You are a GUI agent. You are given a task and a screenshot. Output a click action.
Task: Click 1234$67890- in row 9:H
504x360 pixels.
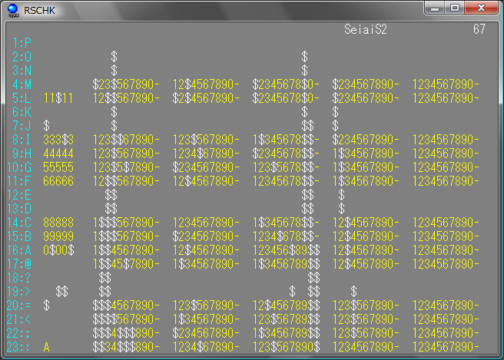click(206, 154)
